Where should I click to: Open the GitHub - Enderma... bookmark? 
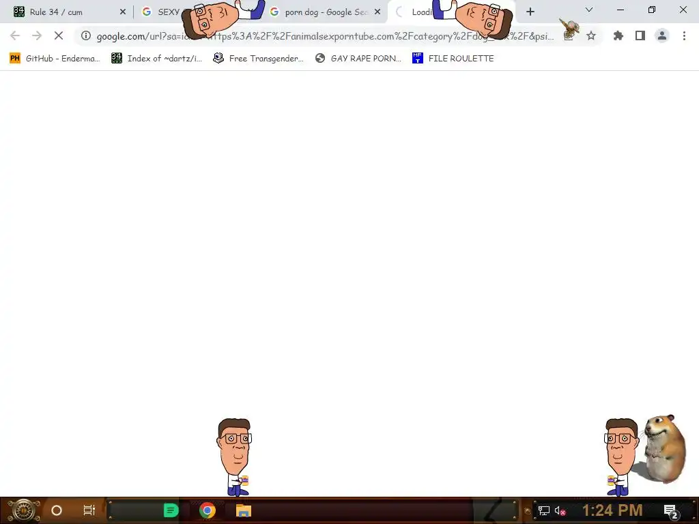click(x=55, y=59)
